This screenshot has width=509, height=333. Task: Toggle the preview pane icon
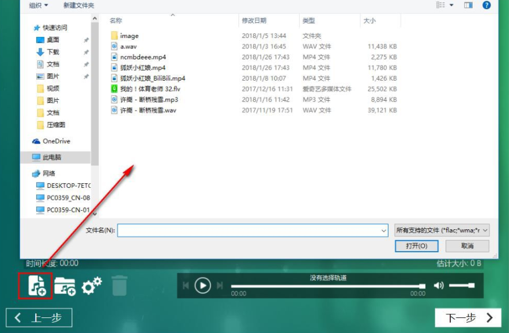468,5
